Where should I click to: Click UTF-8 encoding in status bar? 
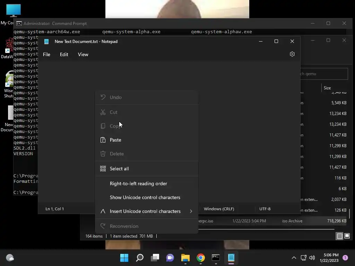265,209
